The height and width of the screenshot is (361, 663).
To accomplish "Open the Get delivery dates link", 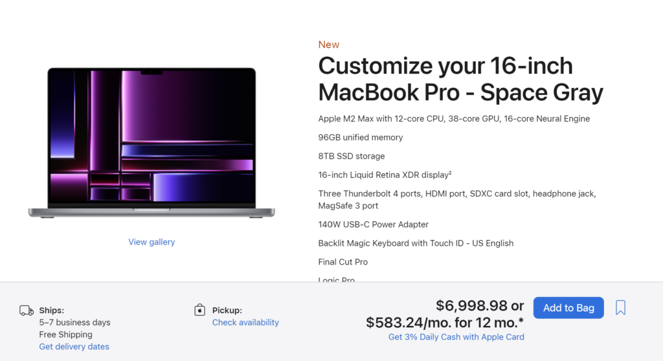I will point(74,347).
